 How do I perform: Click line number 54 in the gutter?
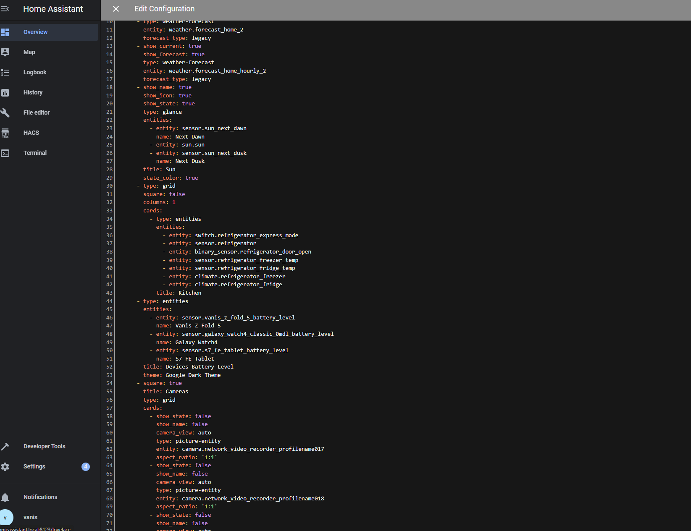click(109, 383)
